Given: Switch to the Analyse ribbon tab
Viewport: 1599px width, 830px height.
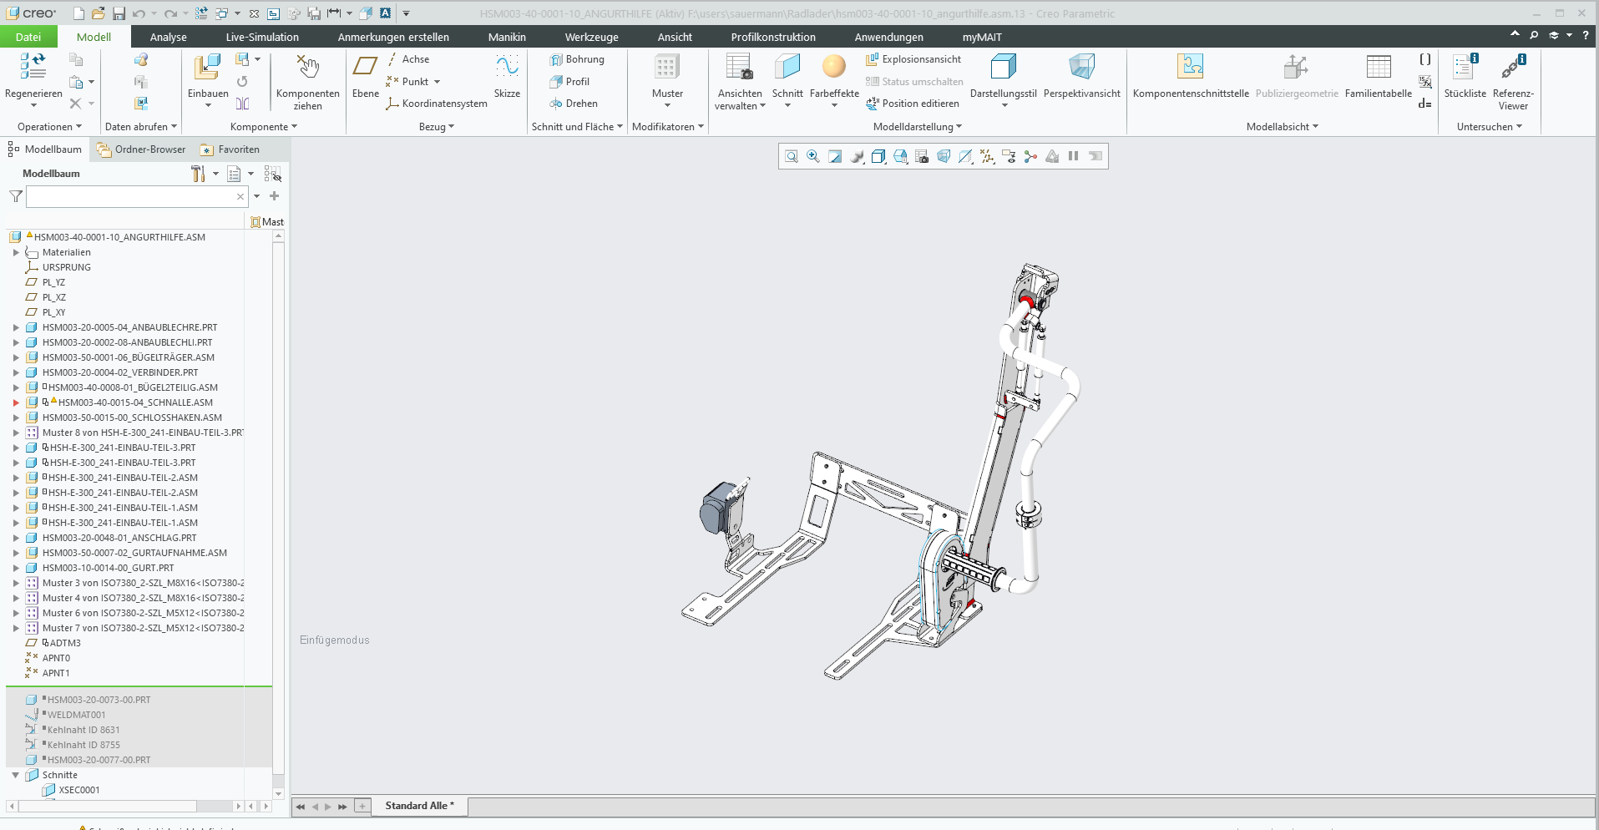Looking at the screenshot, I should (x=168, y=37).
